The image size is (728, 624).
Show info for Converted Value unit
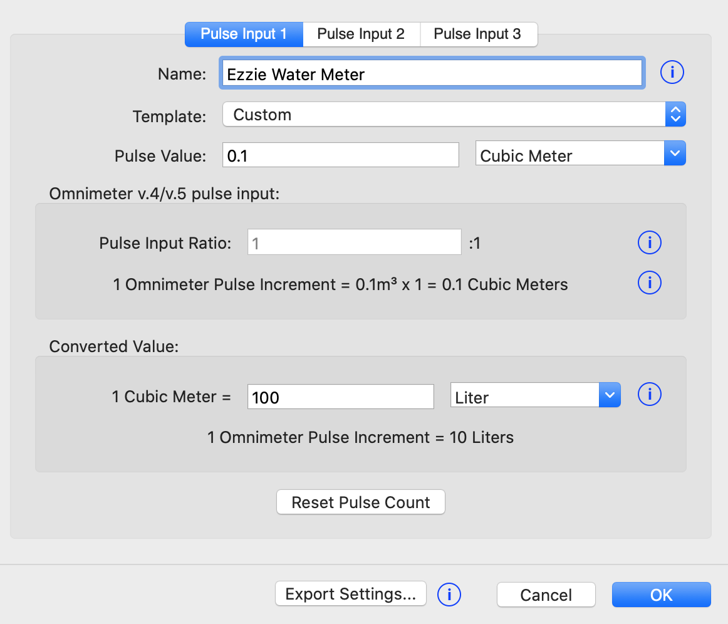(x=649, y=395)
